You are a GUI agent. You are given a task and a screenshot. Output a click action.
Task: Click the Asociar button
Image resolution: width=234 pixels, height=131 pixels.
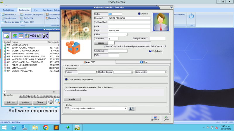(72, 99)
